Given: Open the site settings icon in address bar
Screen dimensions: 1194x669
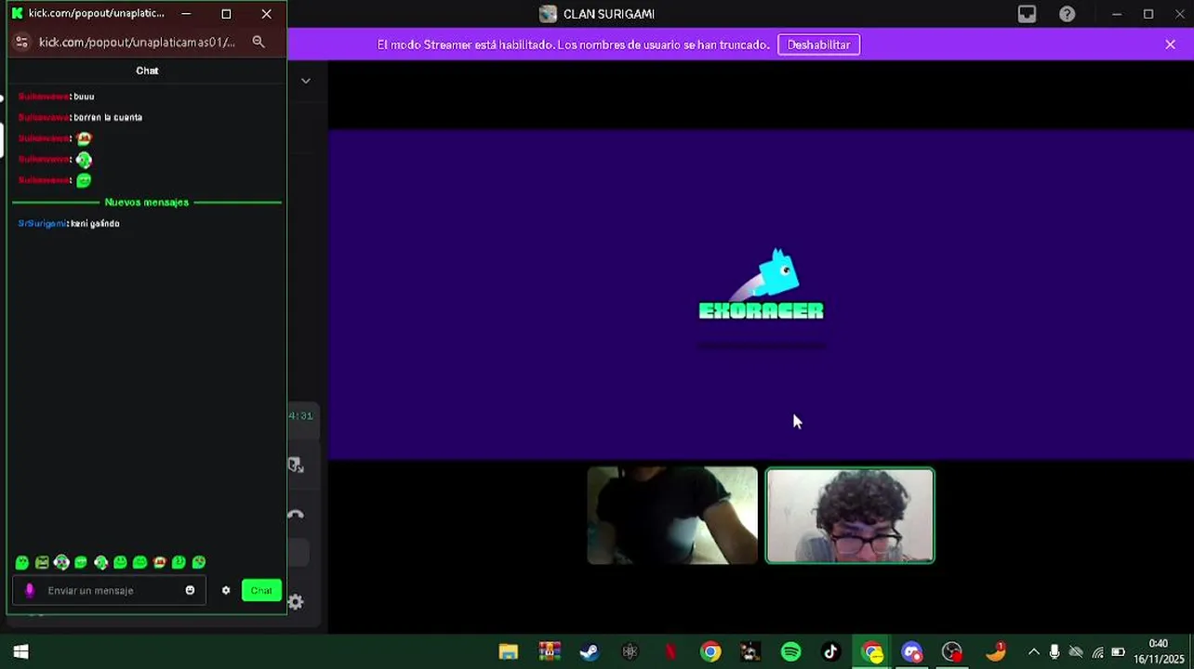Looking at the screenshot, I should [x=21, y=42].
